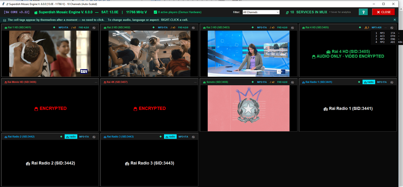Click the SAT: 13.0E text
The width and height of the screenshot is (403, 187).
pyautogui.click(x=110, y=12)
